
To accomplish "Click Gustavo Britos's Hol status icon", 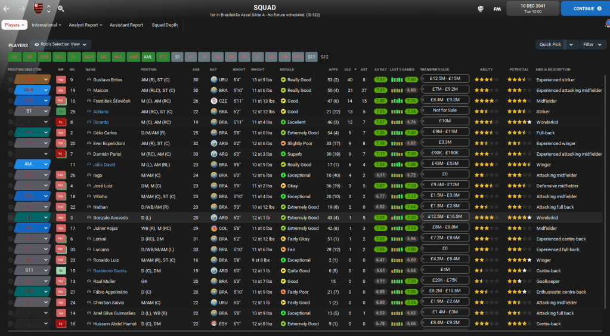I will [60, 80].
